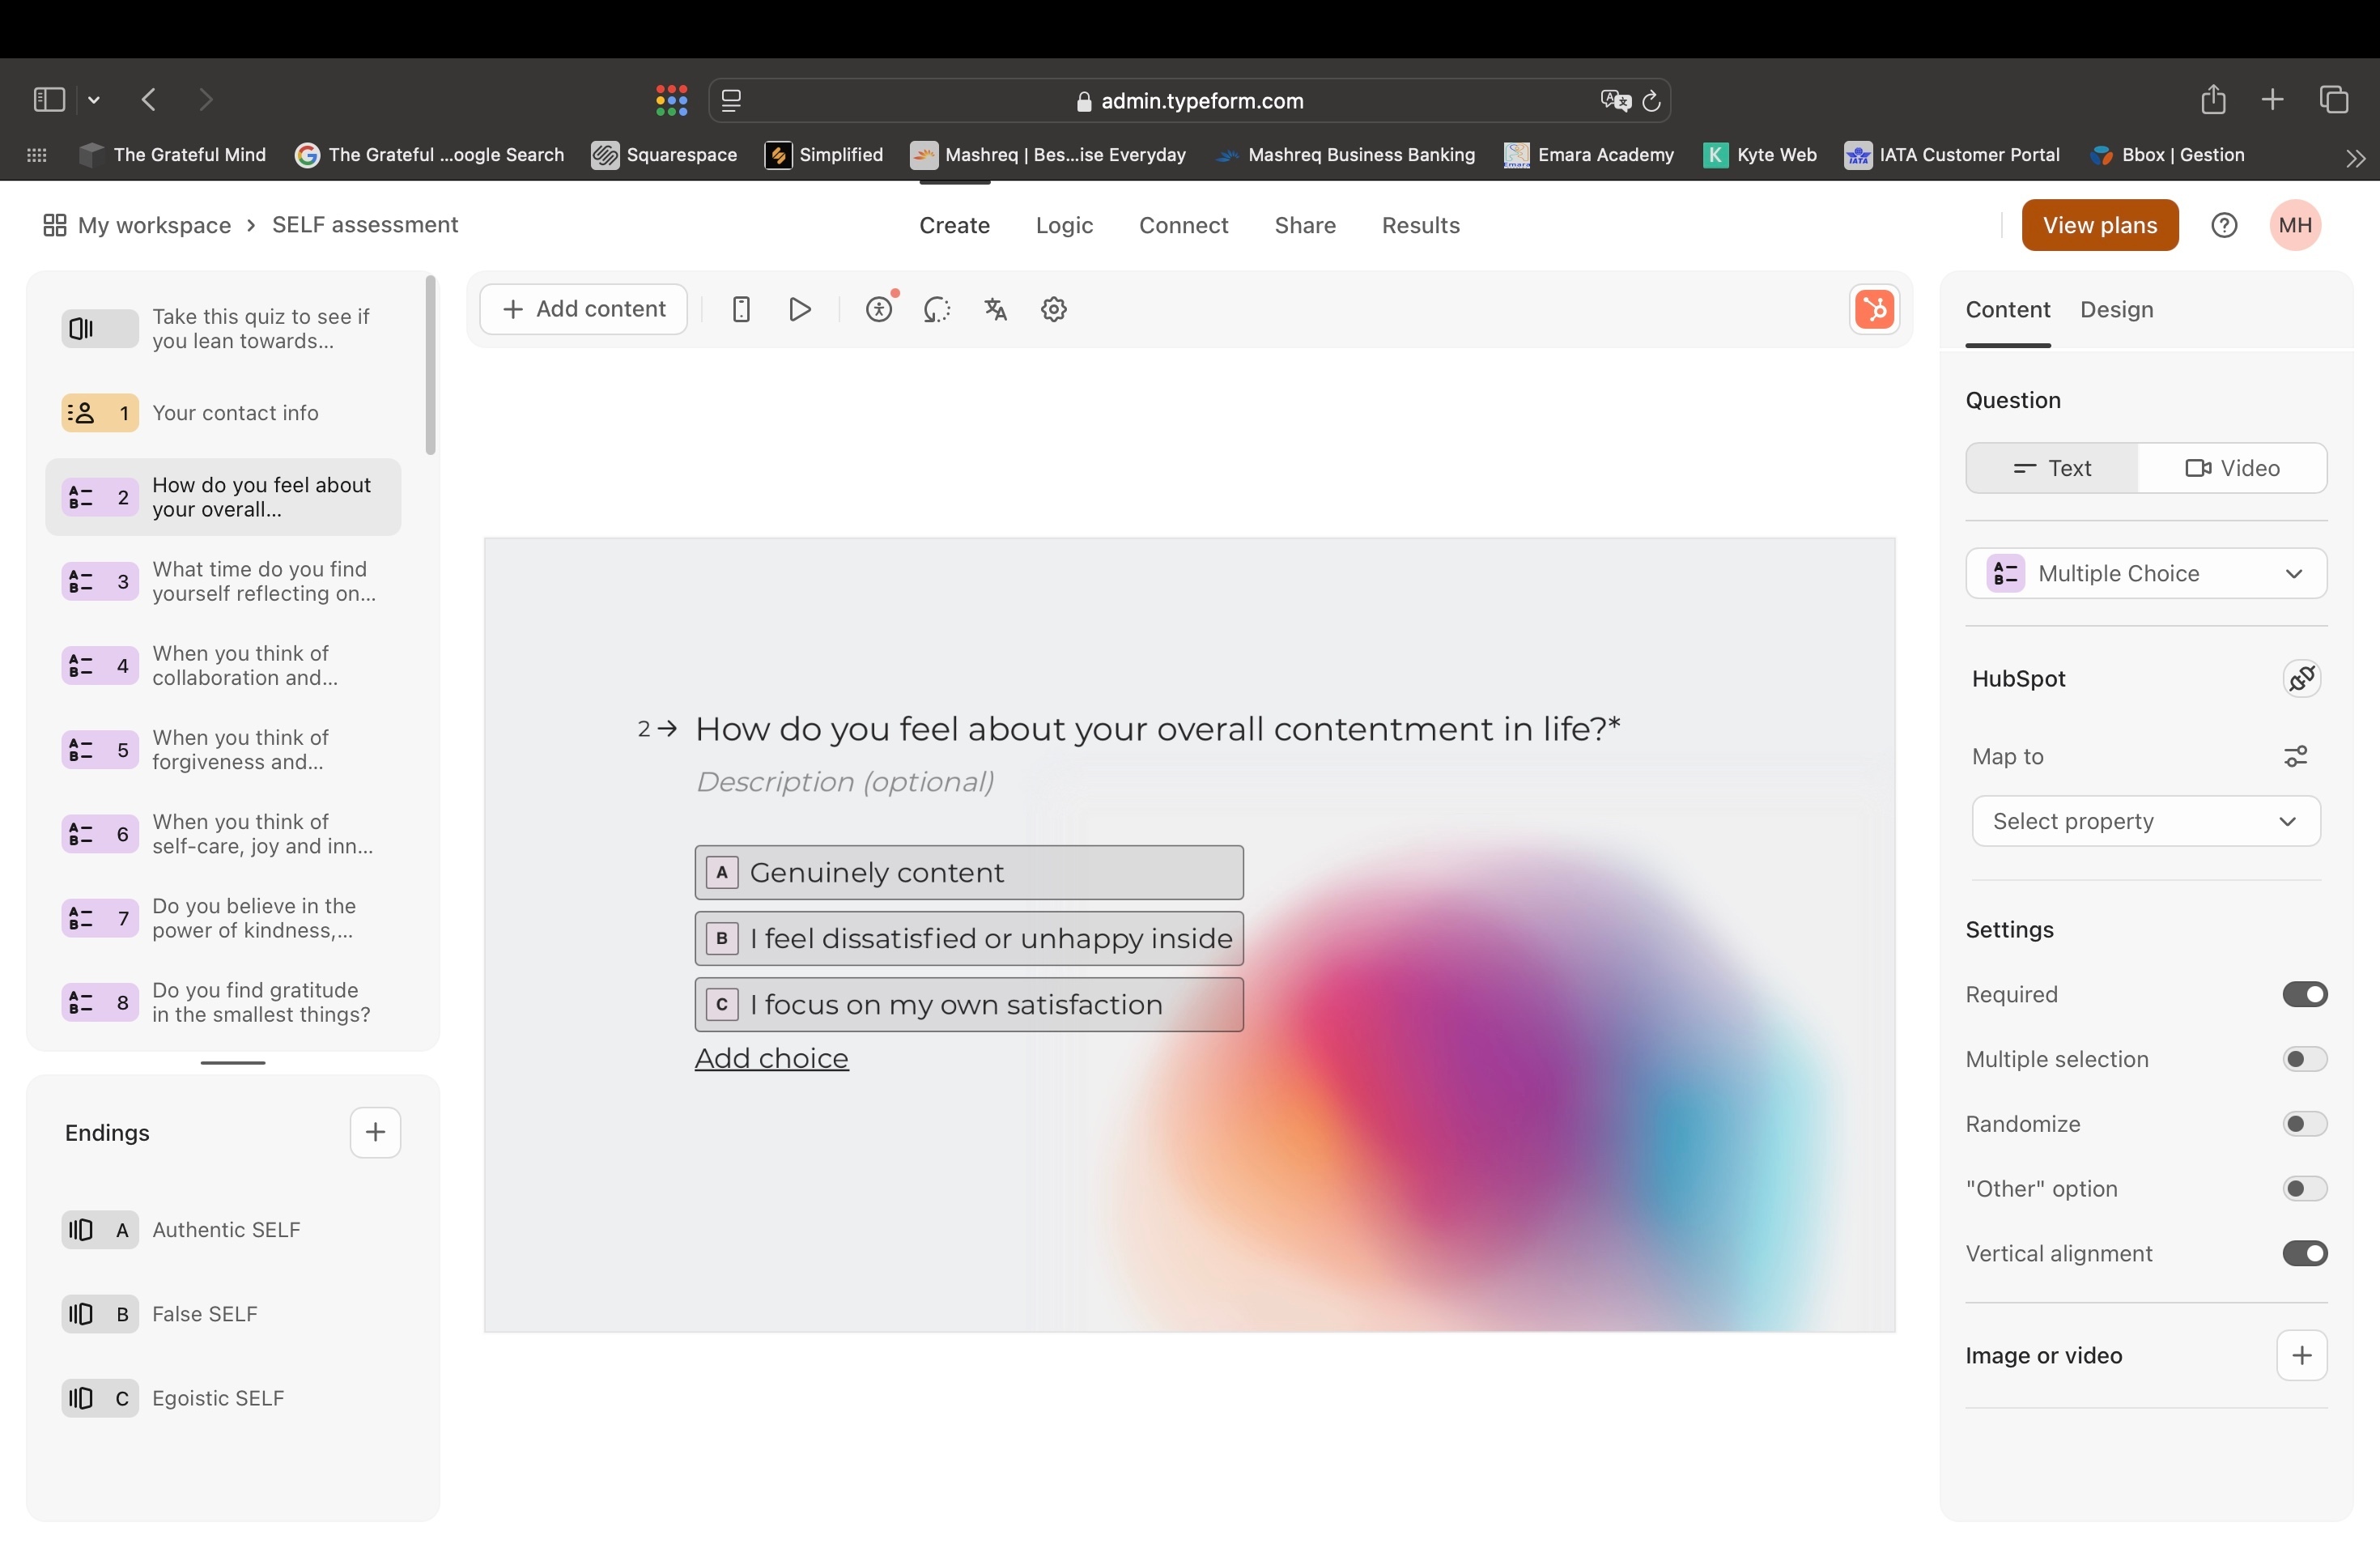2380x1548 pixels.
Task: Open the Share tab
Action: (1305, 225)
